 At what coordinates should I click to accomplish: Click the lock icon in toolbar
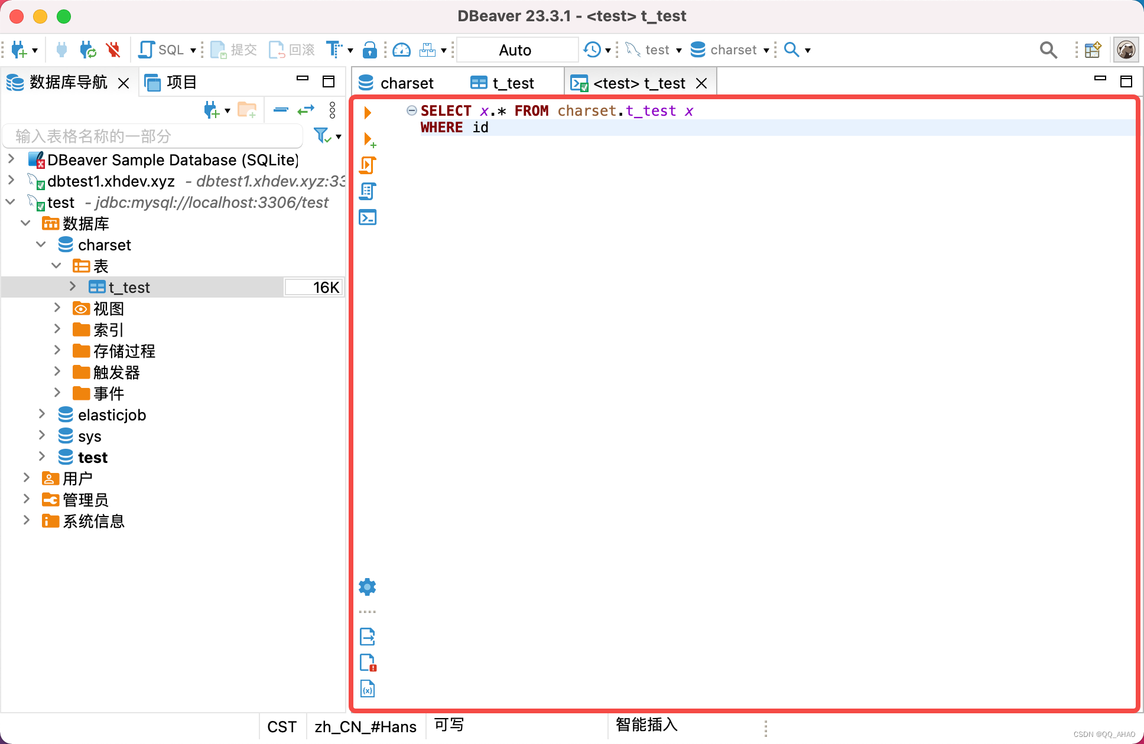point(370,50)
